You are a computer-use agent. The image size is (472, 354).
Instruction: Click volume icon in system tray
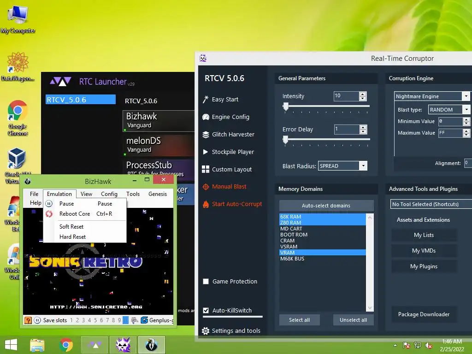pyautogui.click(x=429, y=346)
